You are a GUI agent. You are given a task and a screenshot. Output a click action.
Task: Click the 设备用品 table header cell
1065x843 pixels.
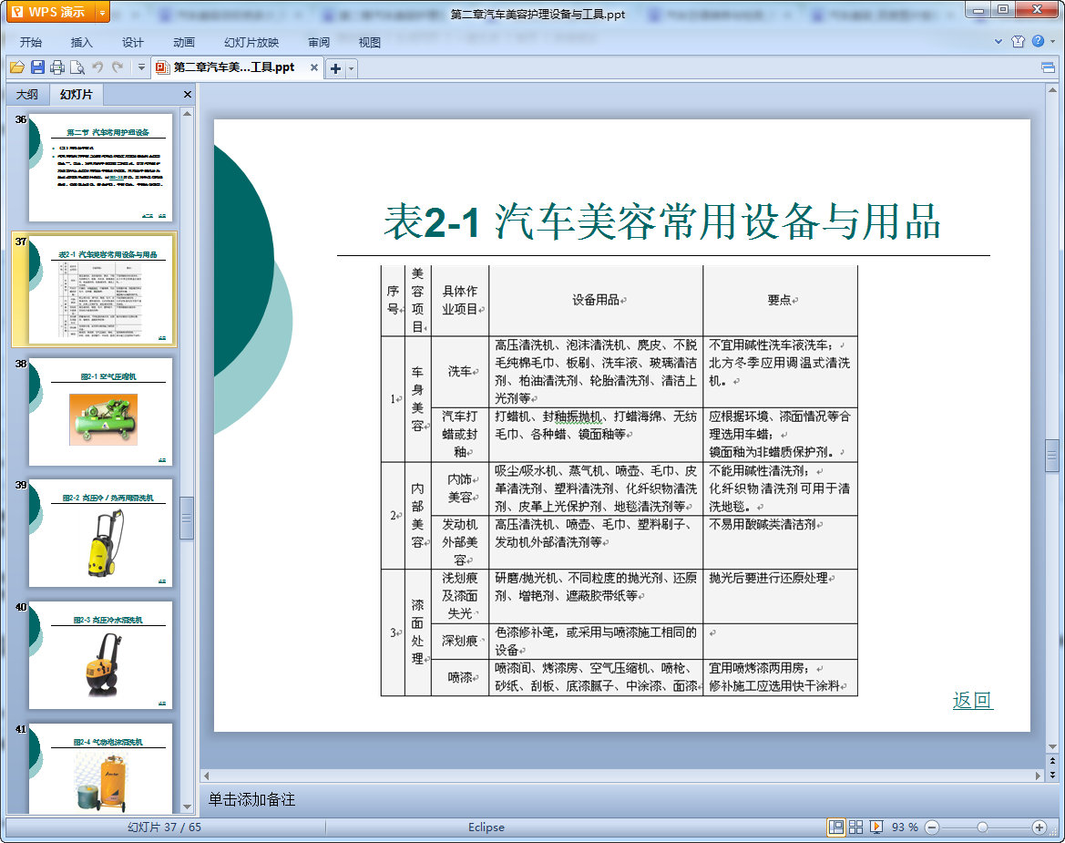(596, 300)
